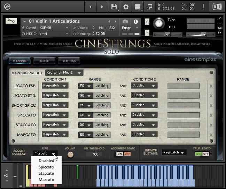Open Condition 2 Disabled dropdown for LEGATO STD.
Screen dimensions: 226x189
(144, 95)
